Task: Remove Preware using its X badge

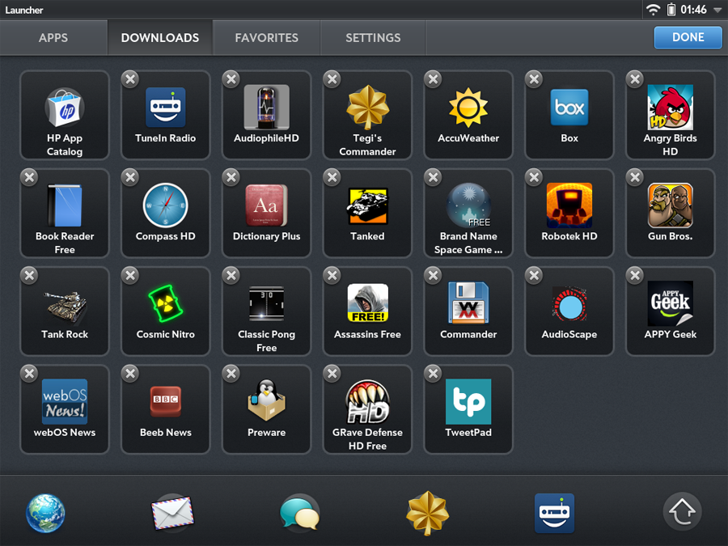Action: [x=231, y=374]
